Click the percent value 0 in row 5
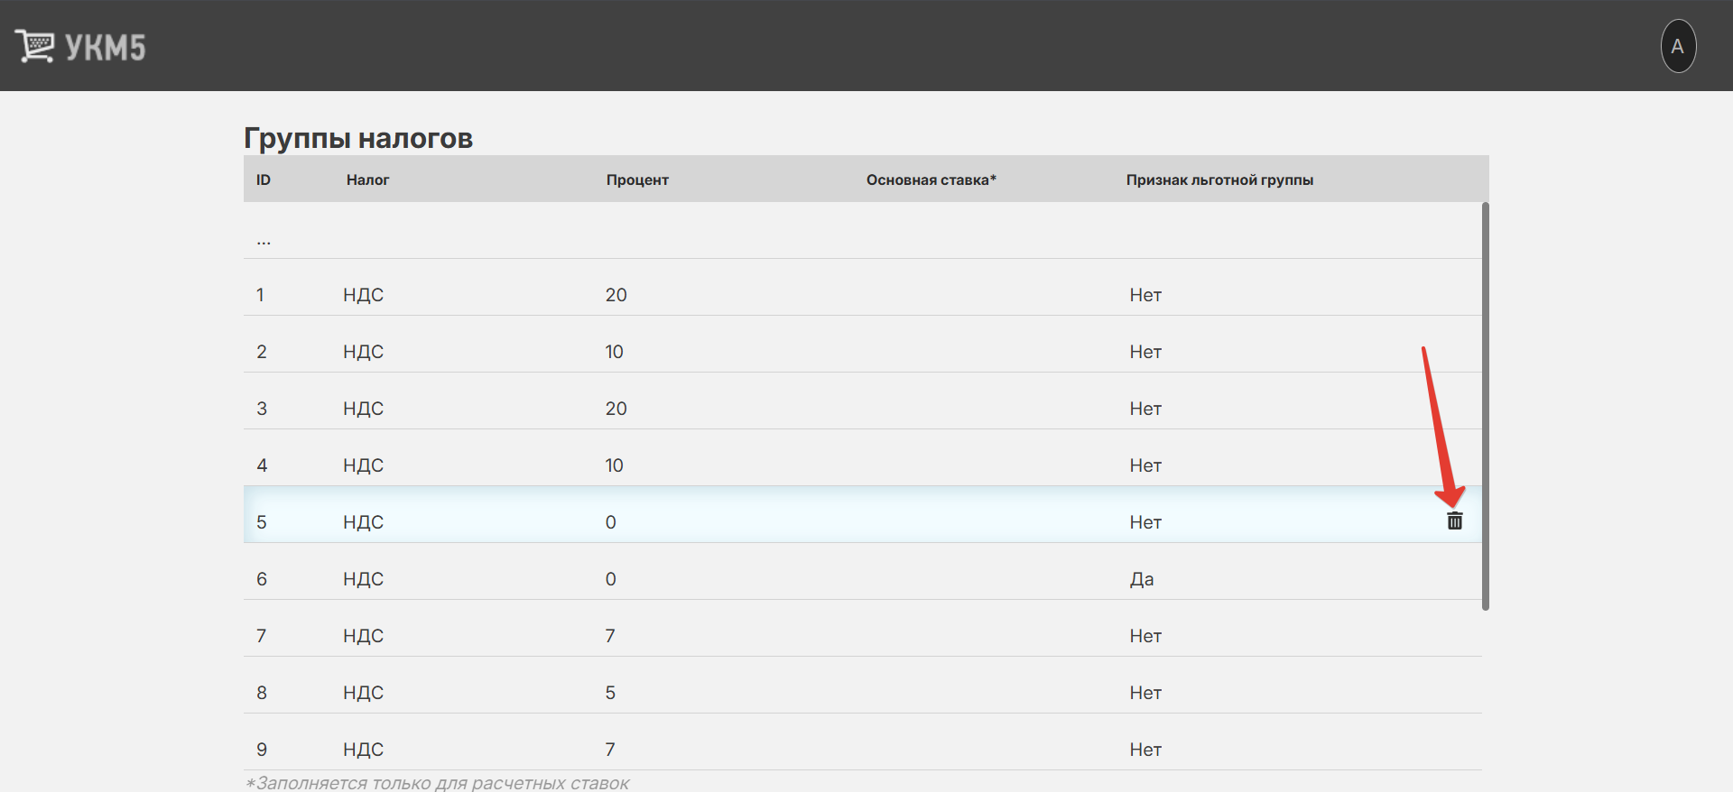 tap(610, 522)
